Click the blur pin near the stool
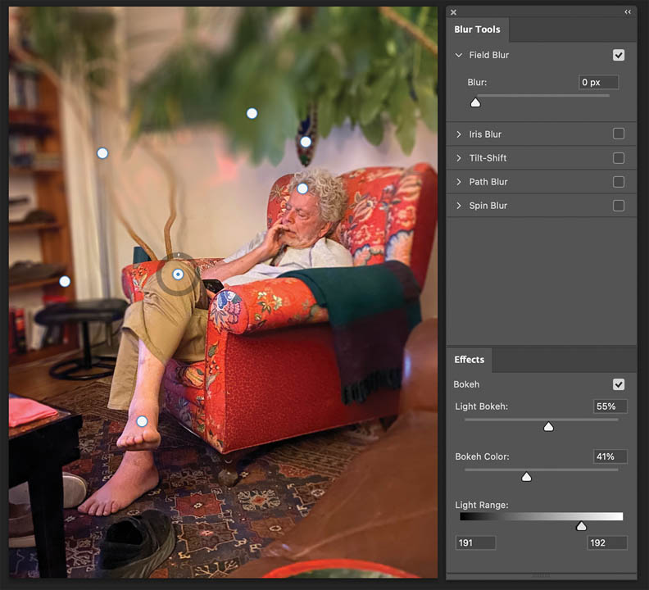 coord(65,281)
